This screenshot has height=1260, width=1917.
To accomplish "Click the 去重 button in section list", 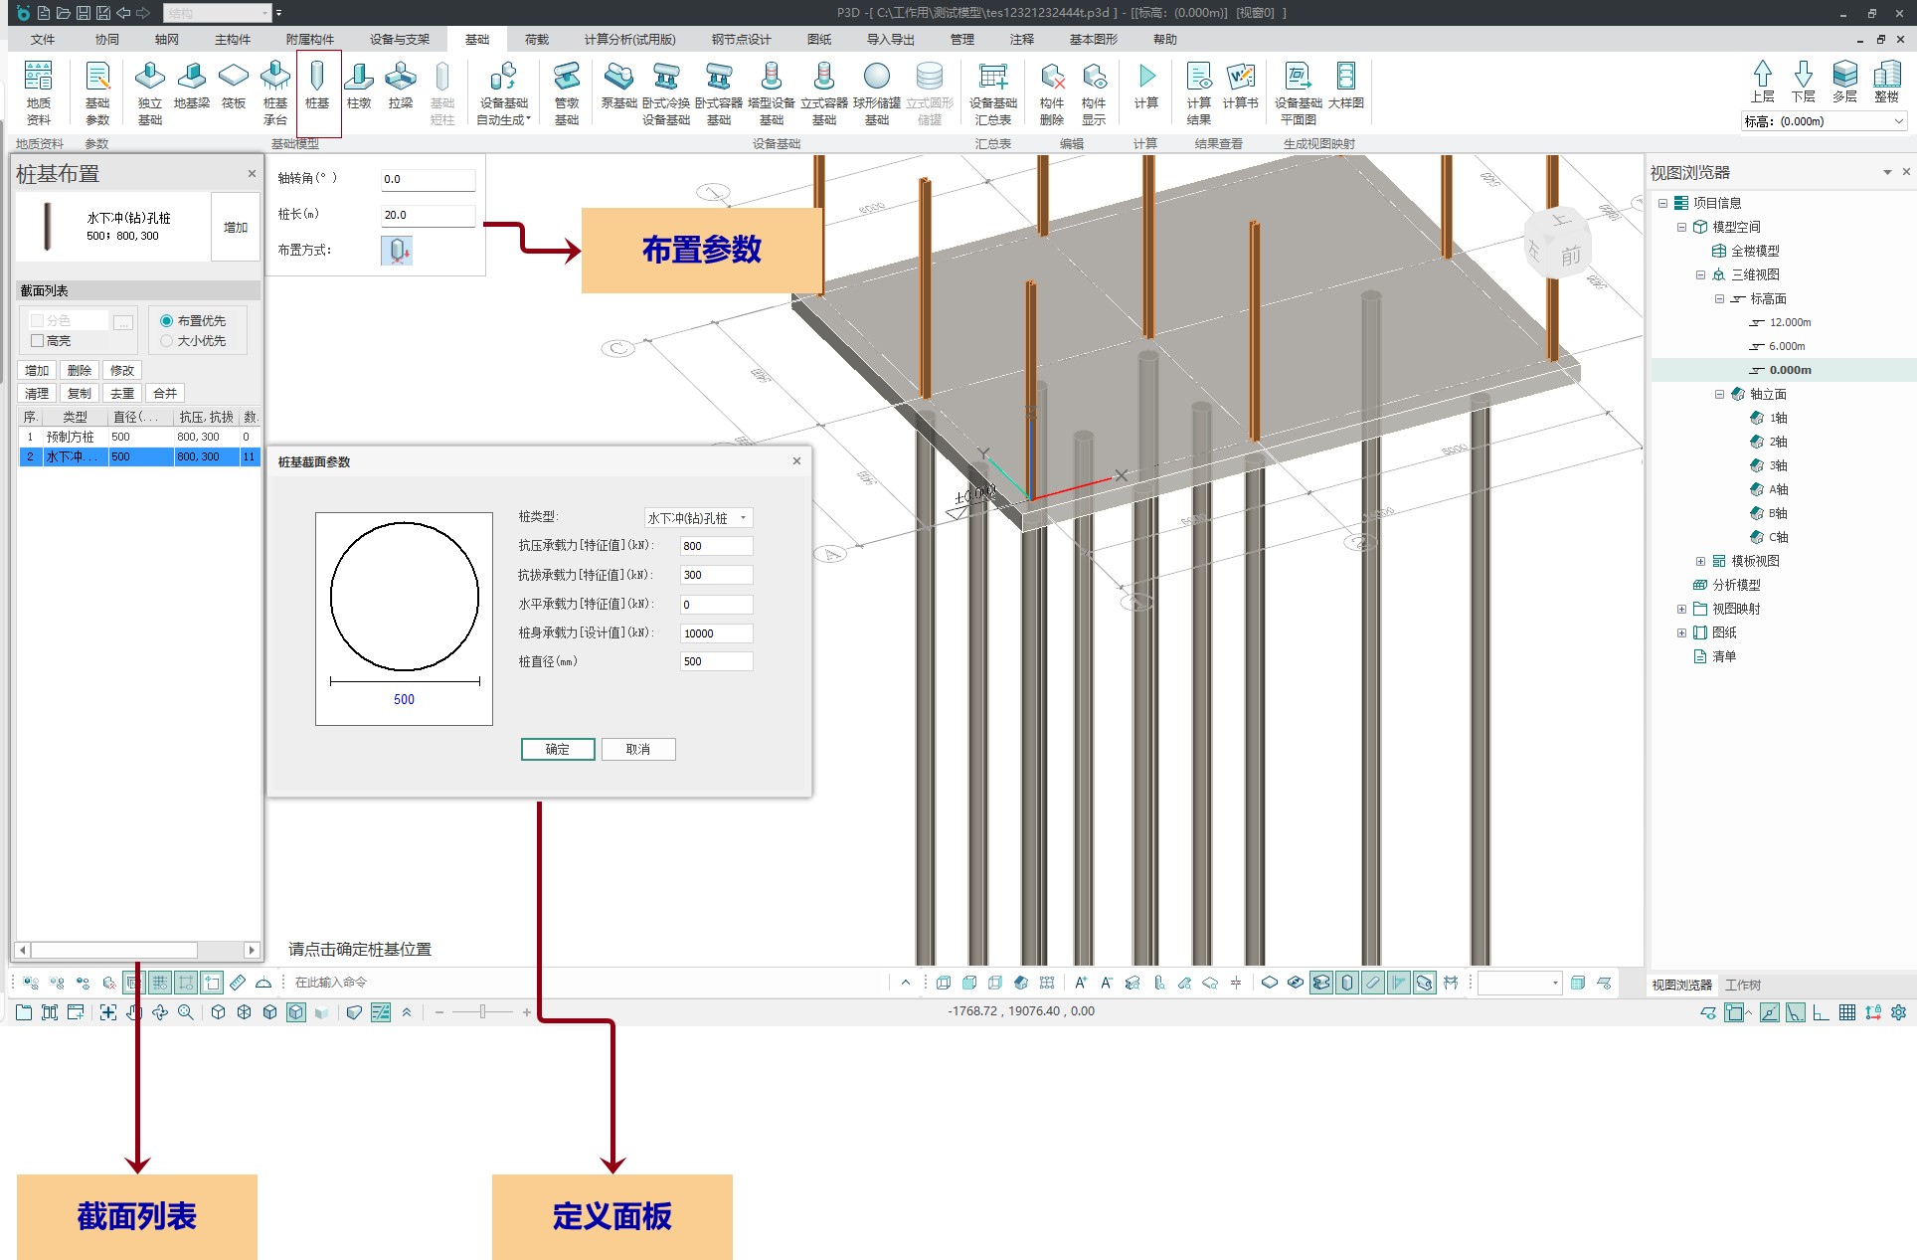I will pos(122,394).
